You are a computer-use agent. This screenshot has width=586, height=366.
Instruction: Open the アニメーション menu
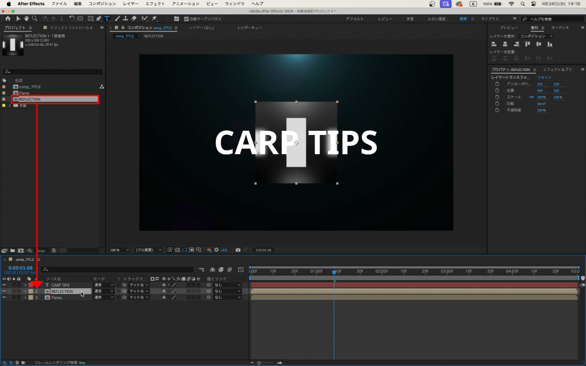185,4
